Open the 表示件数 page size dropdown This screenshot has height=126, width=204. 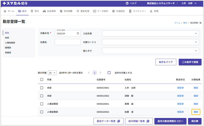[52, 73]
